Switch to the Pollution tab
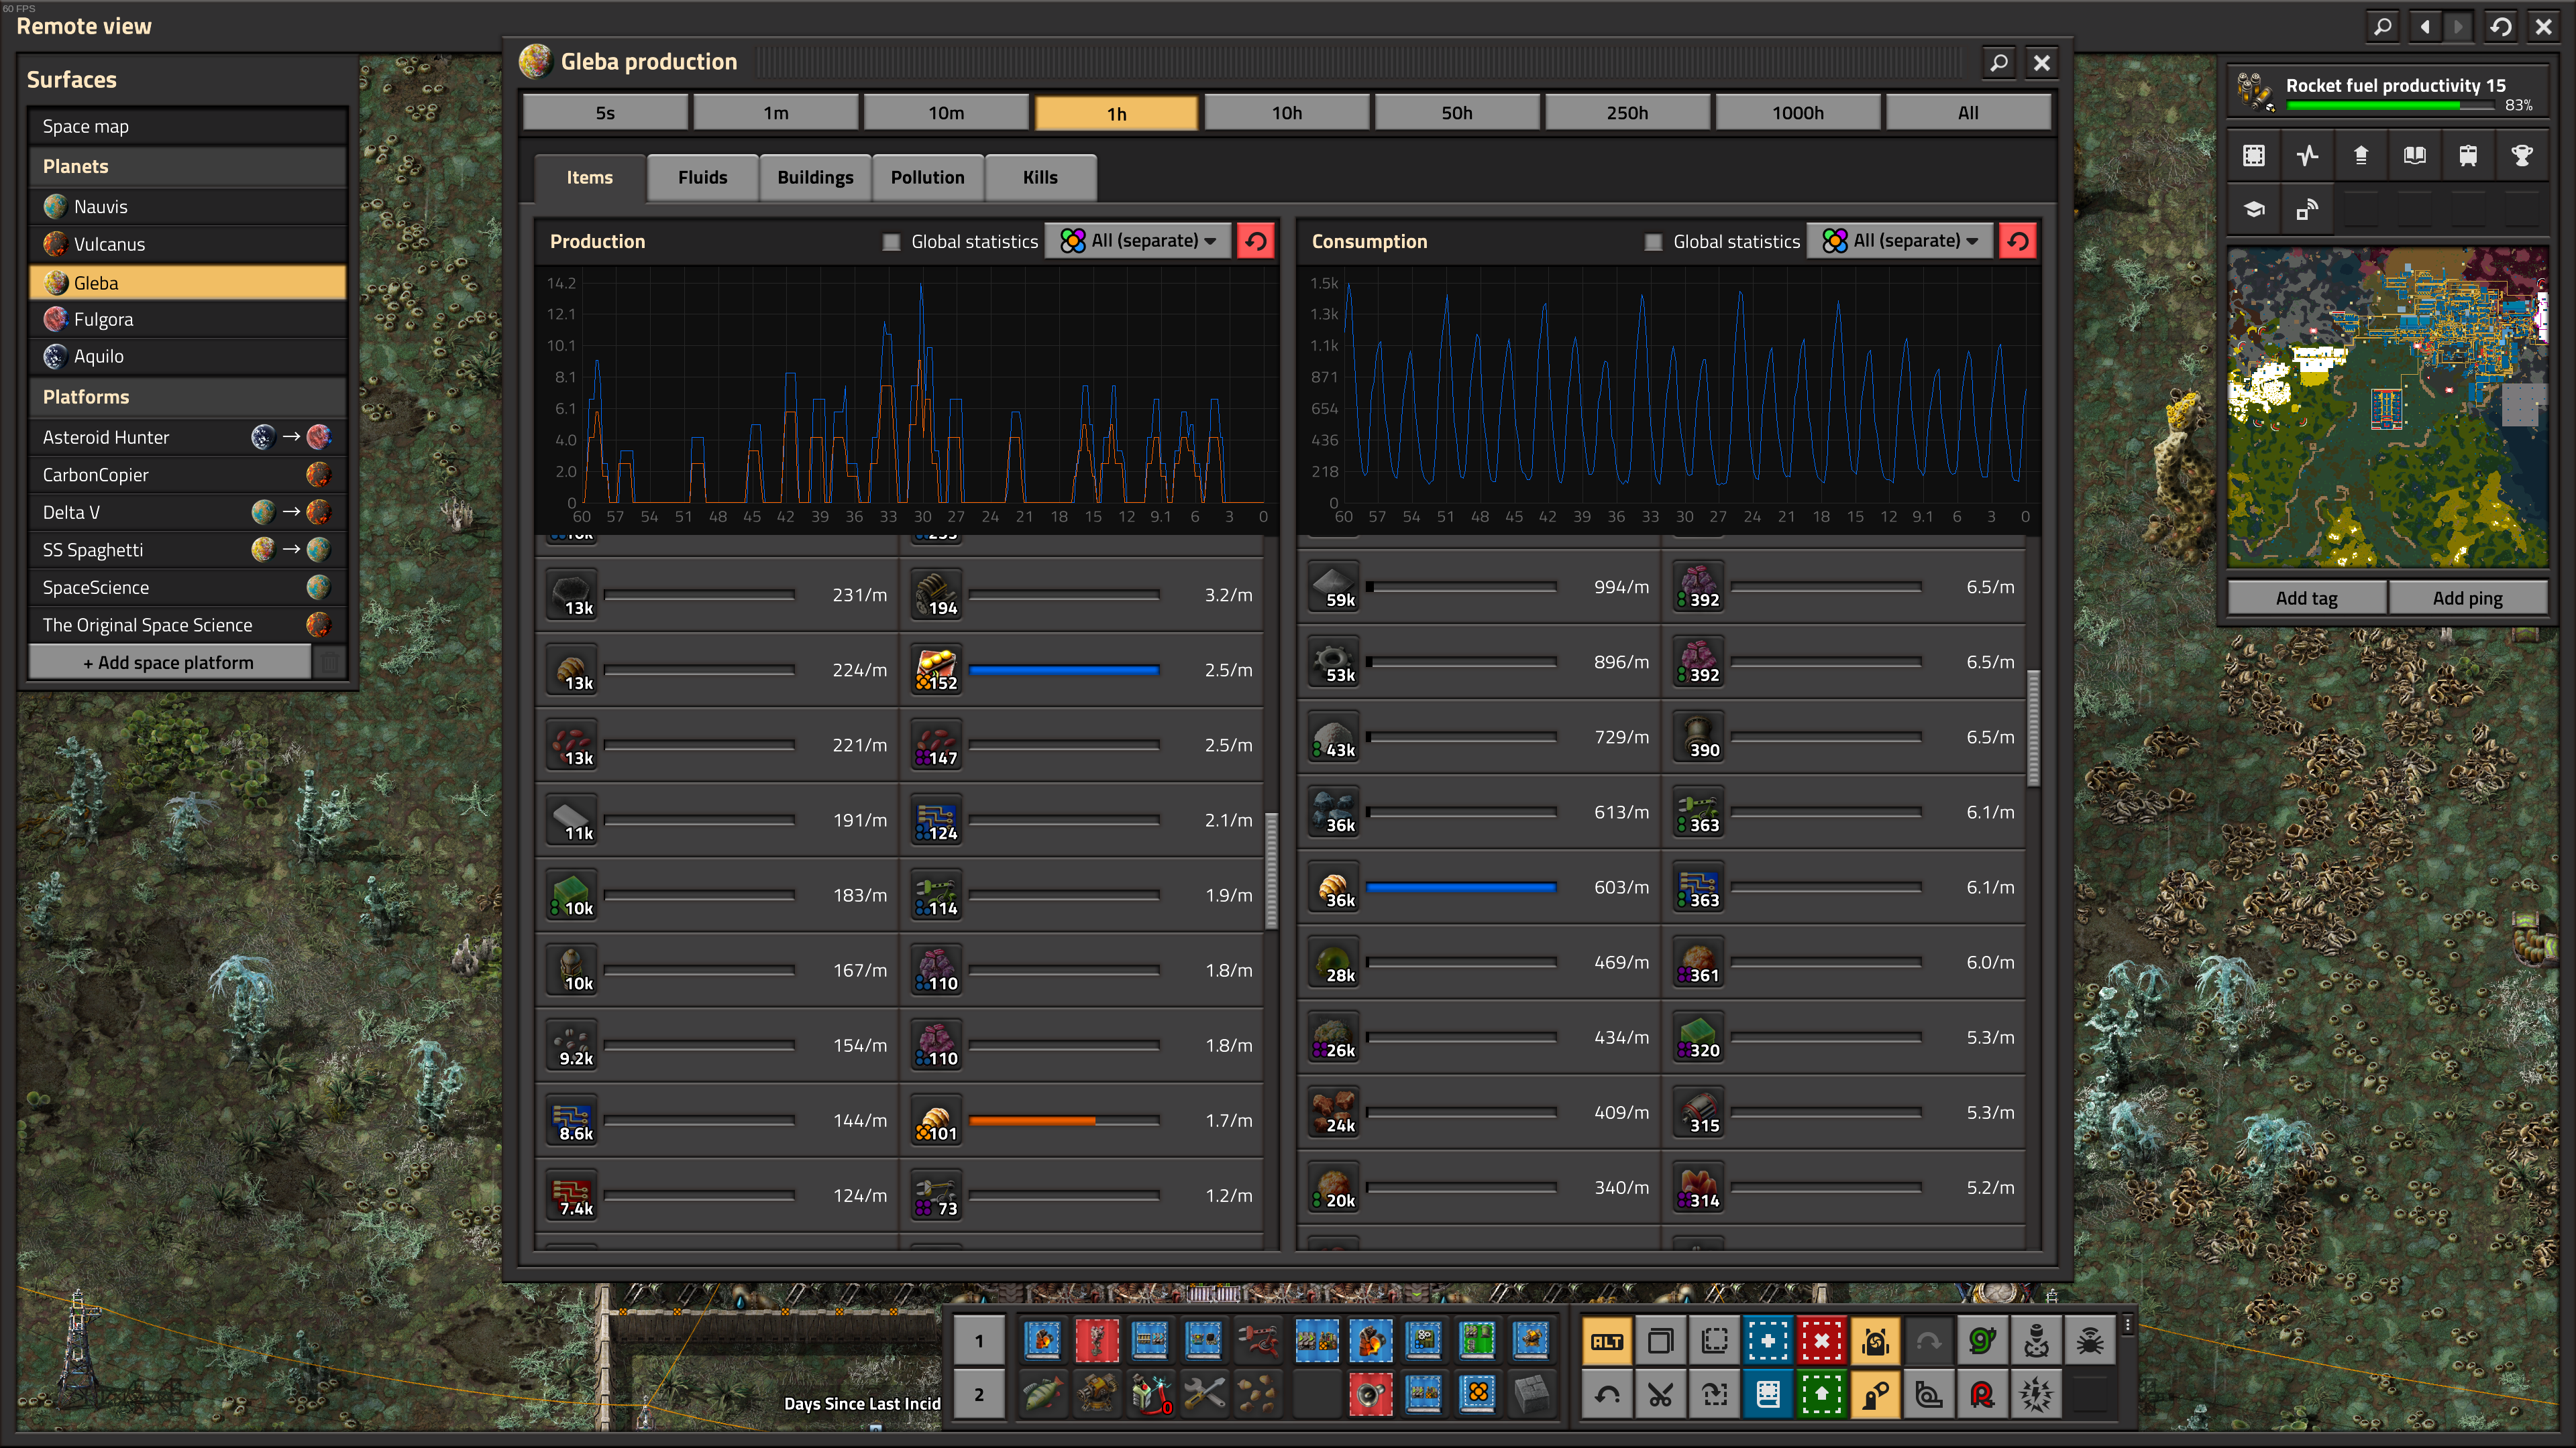2576x1448 pixels. (x=928, y=177)
